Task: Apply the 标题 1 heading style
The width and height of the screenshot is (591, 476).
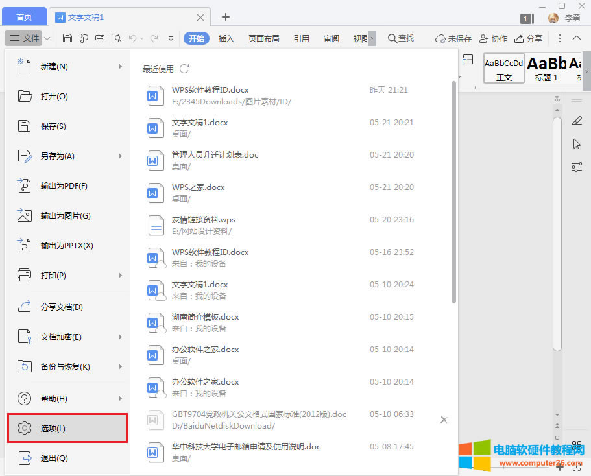Action: click(546, 69)
